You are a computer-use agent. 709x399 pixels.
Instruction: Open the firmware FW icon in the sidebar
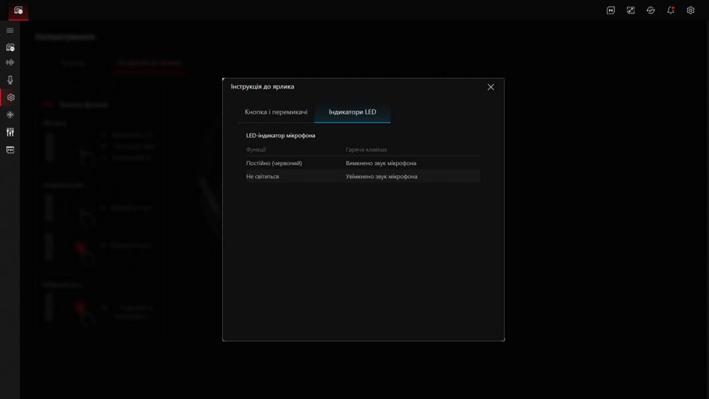(x=10, y=150)
